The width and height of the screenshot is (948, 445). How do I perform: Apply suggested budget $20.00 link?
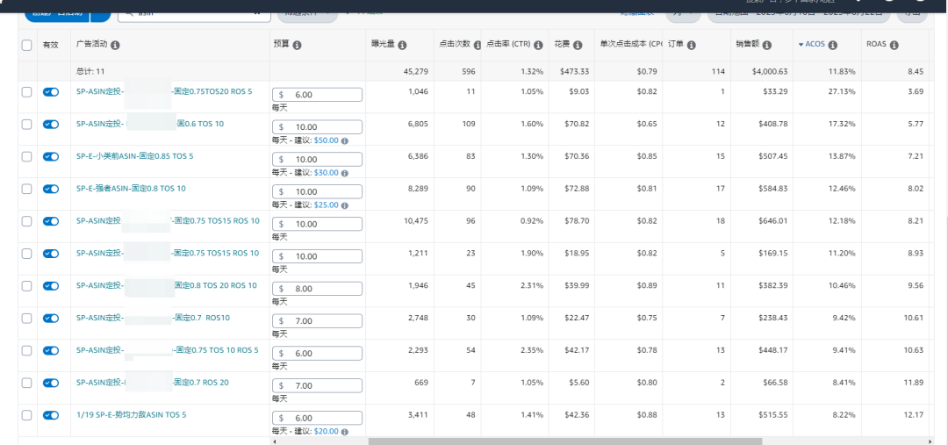pyautogui.click(x=327, y=431)
